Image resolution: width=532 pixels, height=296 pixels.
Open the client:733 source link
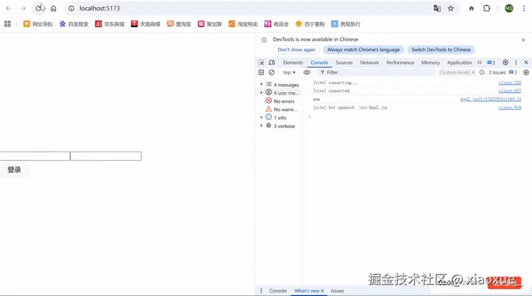click(510, 83)
